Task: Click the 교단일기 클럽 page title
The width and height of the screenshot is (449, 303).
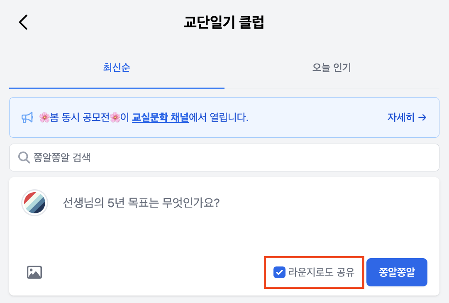Action: click(224, 22)
